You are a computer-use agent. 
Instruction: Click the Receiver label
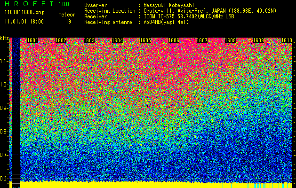click(96, 16)
